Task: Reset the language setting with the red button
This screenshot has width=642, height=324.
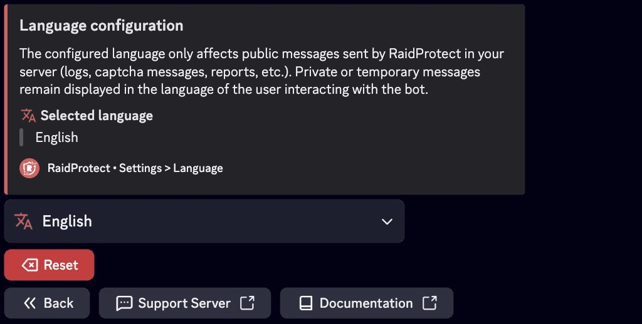Action: [50, 265]
